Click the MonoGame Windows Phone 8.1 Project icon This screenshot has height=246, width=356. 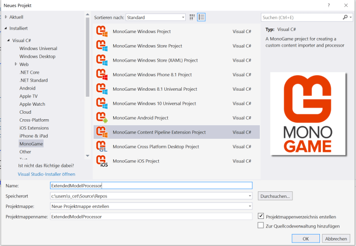[102, 75]
